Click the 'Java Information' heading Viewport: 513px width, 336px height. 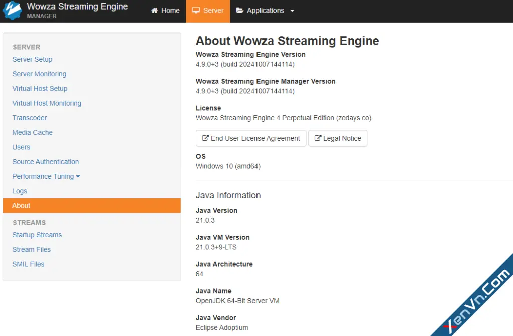228,195
